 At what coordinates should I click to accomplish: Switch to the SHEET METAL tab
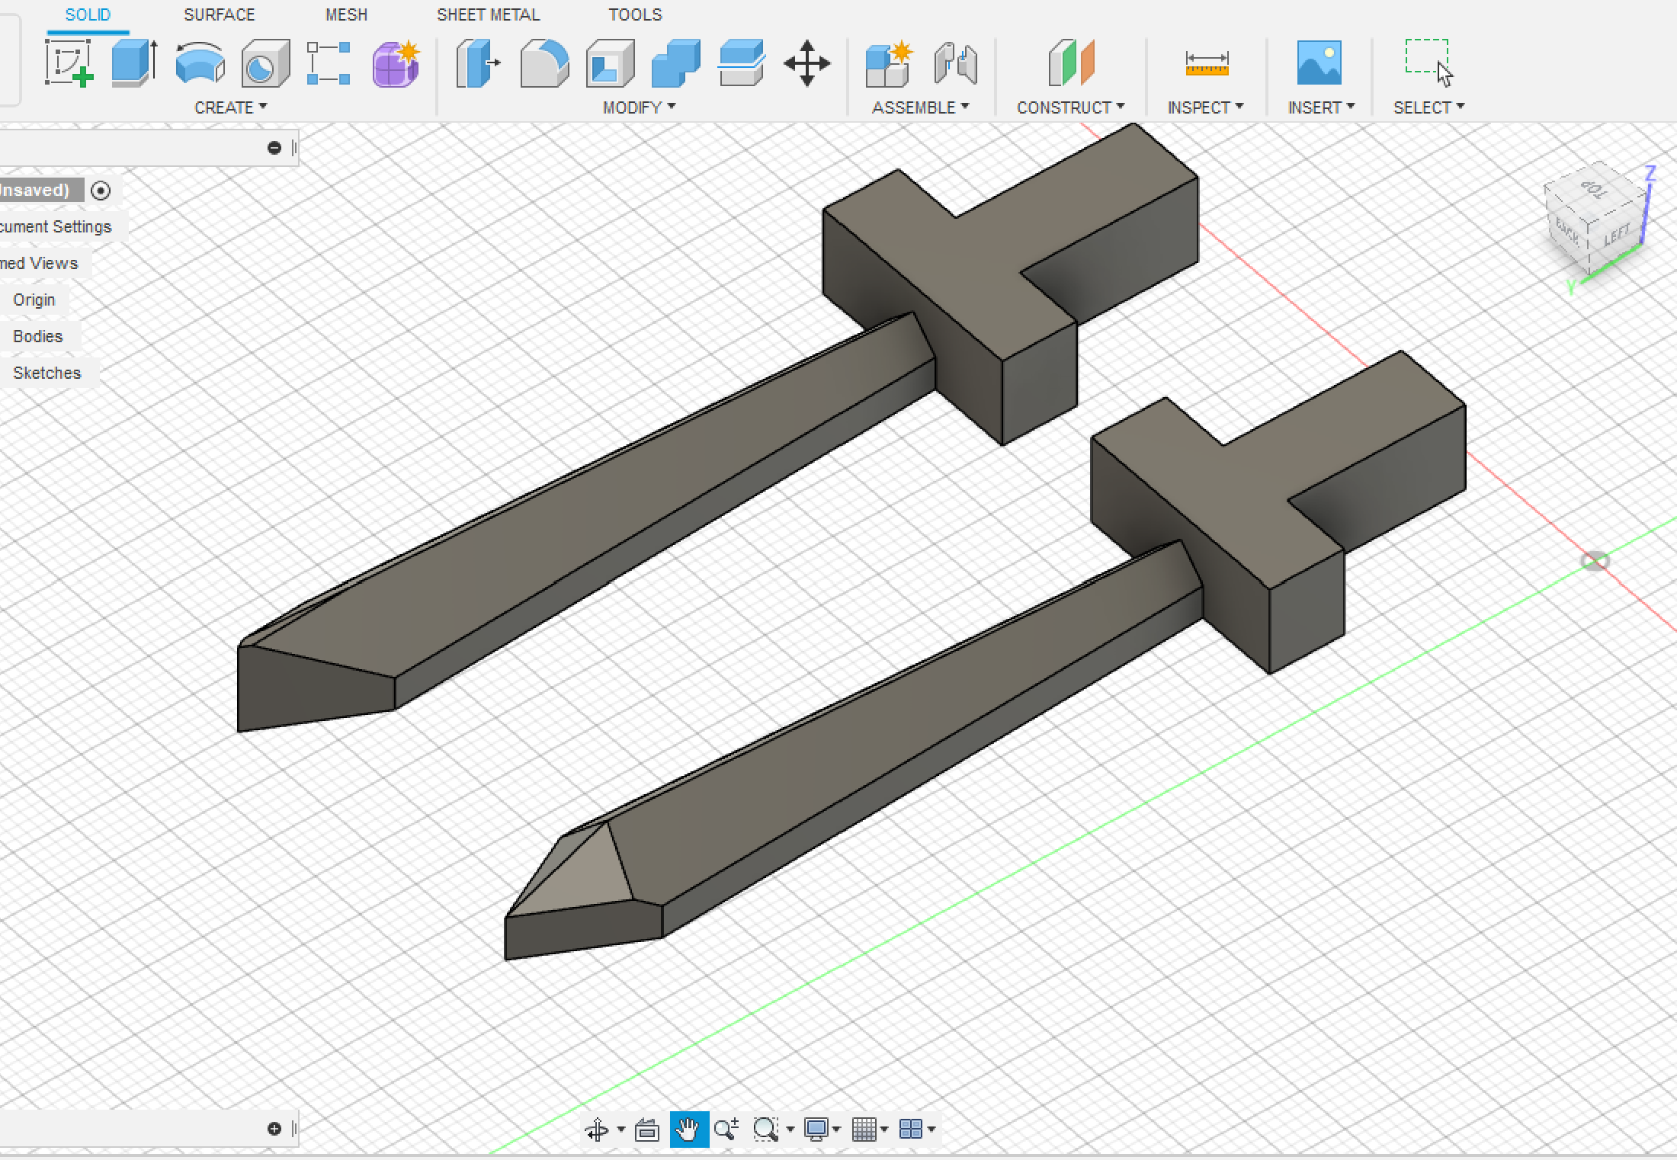(488, 14)
